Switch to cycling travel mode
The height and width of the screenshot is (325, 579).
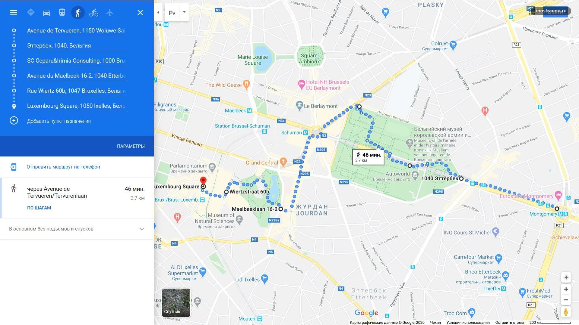tap(94, 12)
